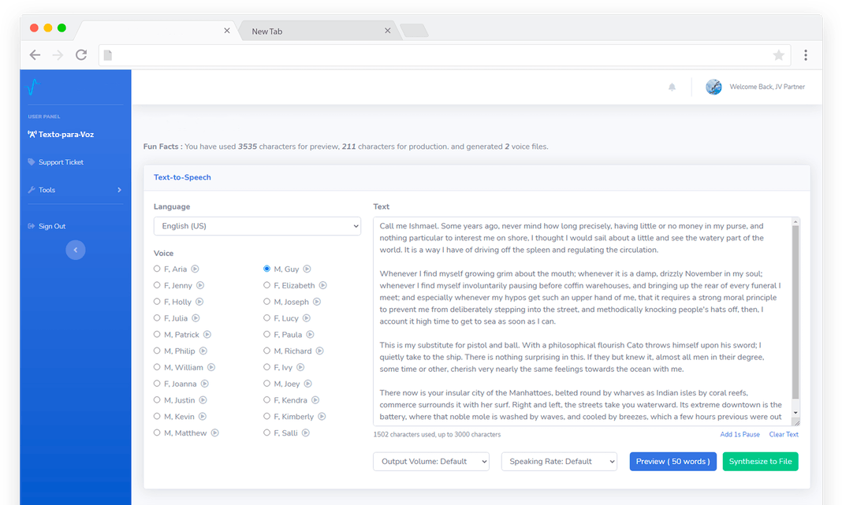The width and height of the screenshot is (842, 505).
Task: Expand the Speaking Rate dropdown
Action: 559,462
